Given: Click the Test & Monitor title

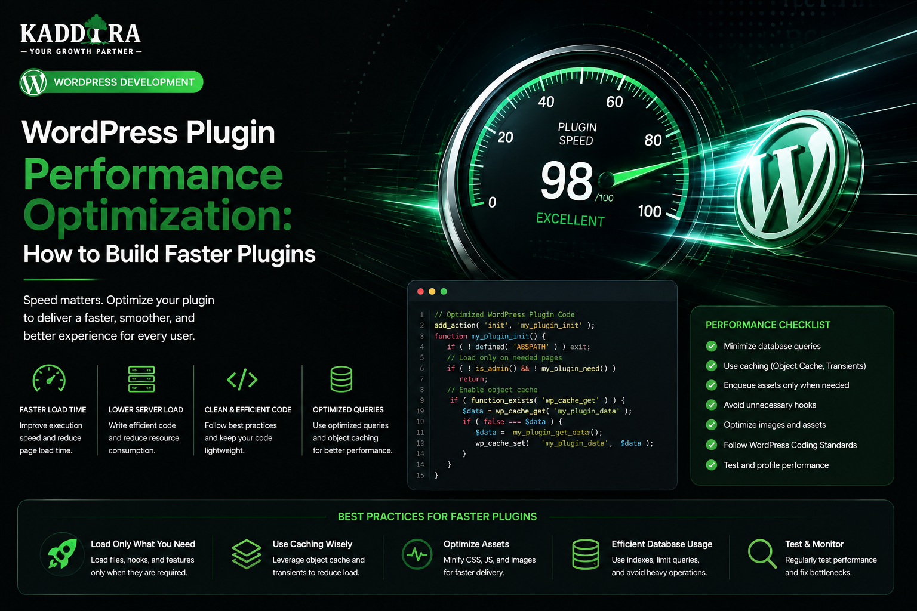Looking at the screenshot, I should (x=814, y=544).
